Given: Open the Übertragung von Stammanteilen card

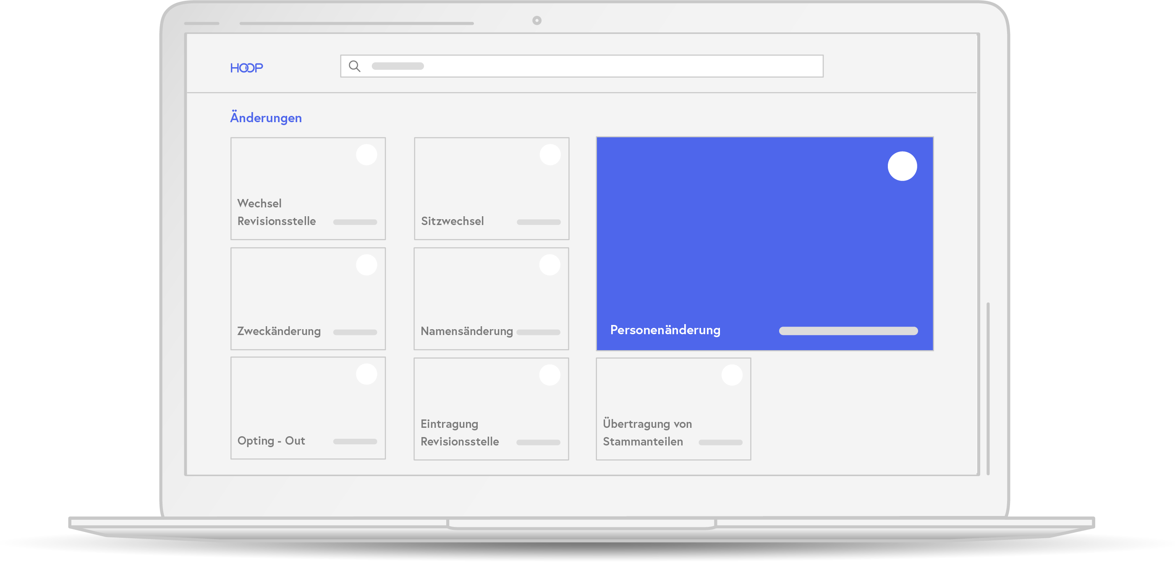Looking at the screenshot, I should (673, 409).
